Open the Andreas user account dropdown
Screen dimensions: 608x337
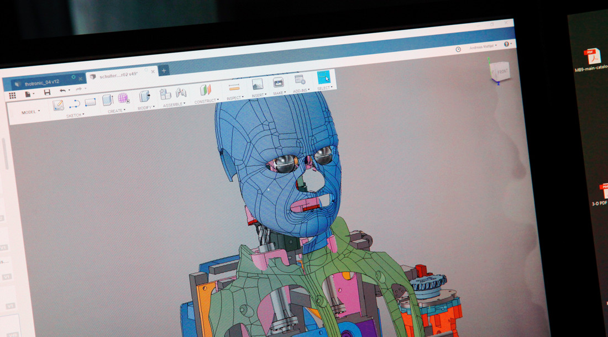pos(483,47)
